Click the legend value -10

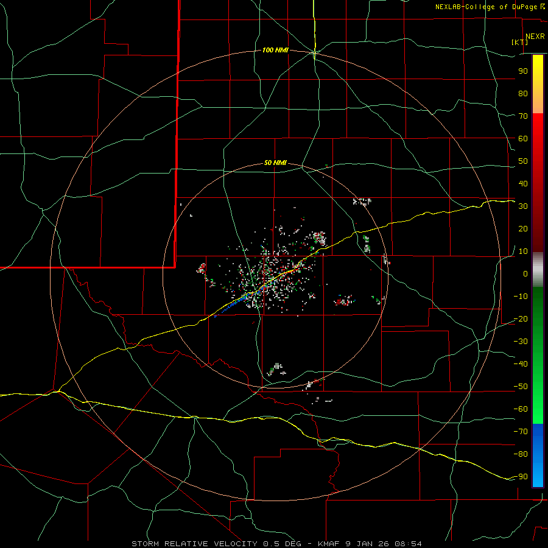(x=521, y=297)
